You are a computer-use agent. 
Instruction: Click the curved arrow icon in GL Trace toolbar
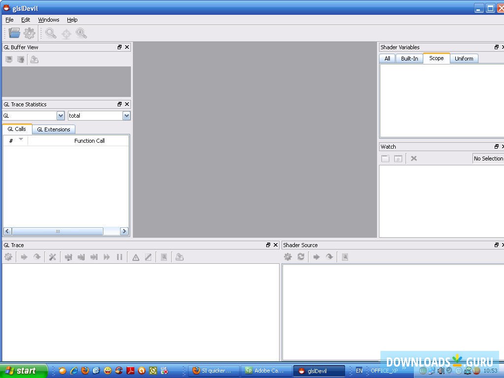pos(37,257)
